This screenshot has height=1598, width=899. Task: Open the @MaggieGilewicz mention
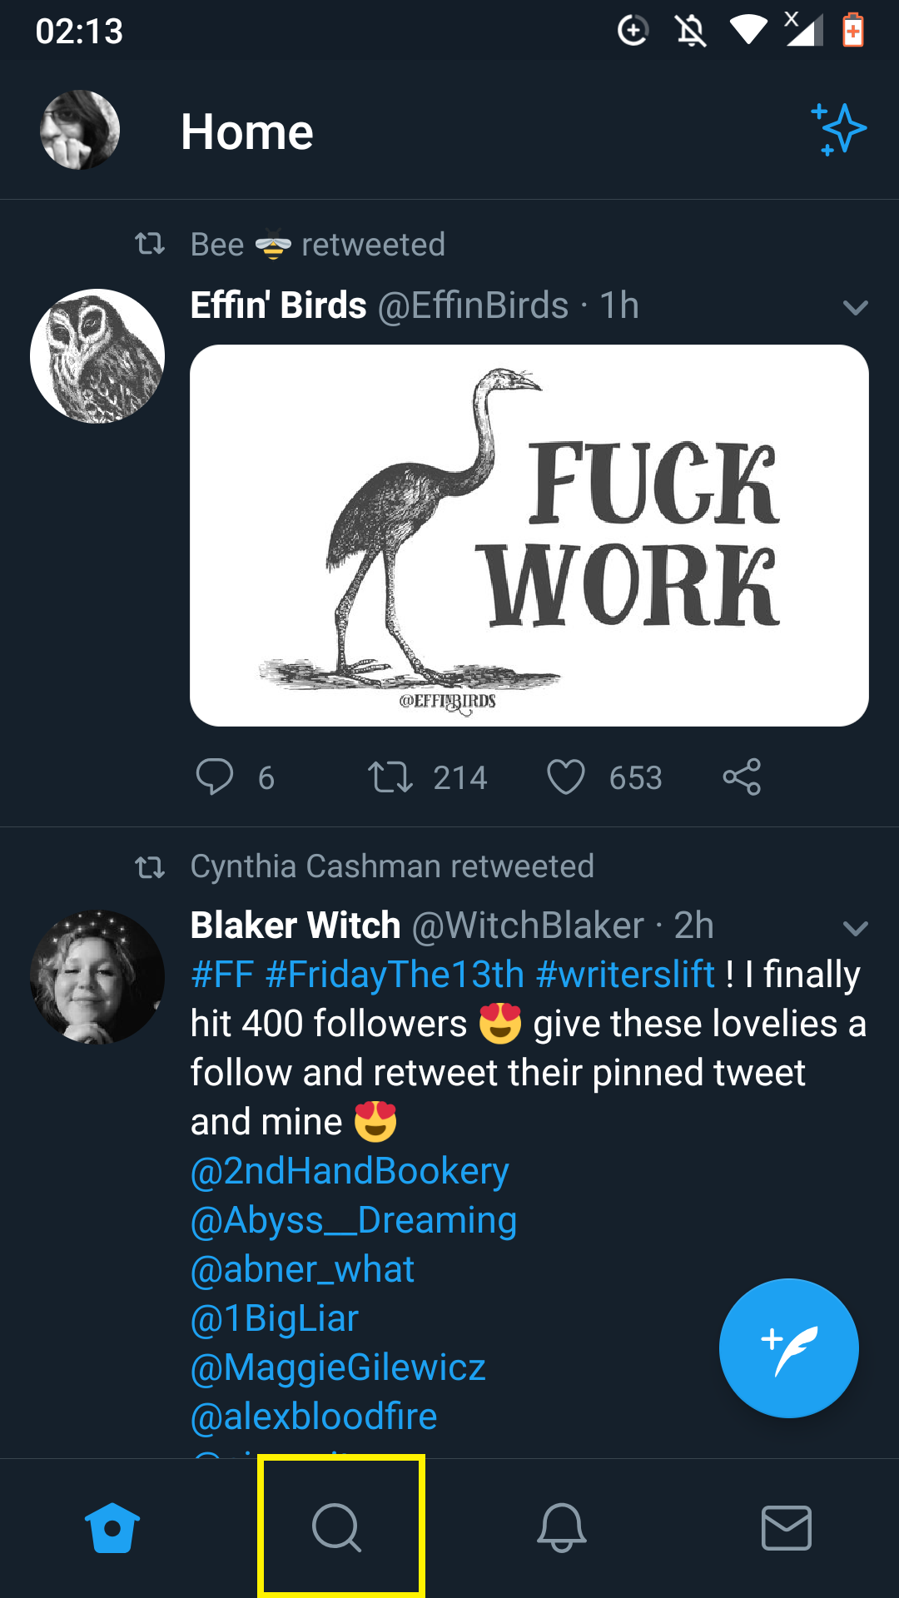coord(338,1367)
